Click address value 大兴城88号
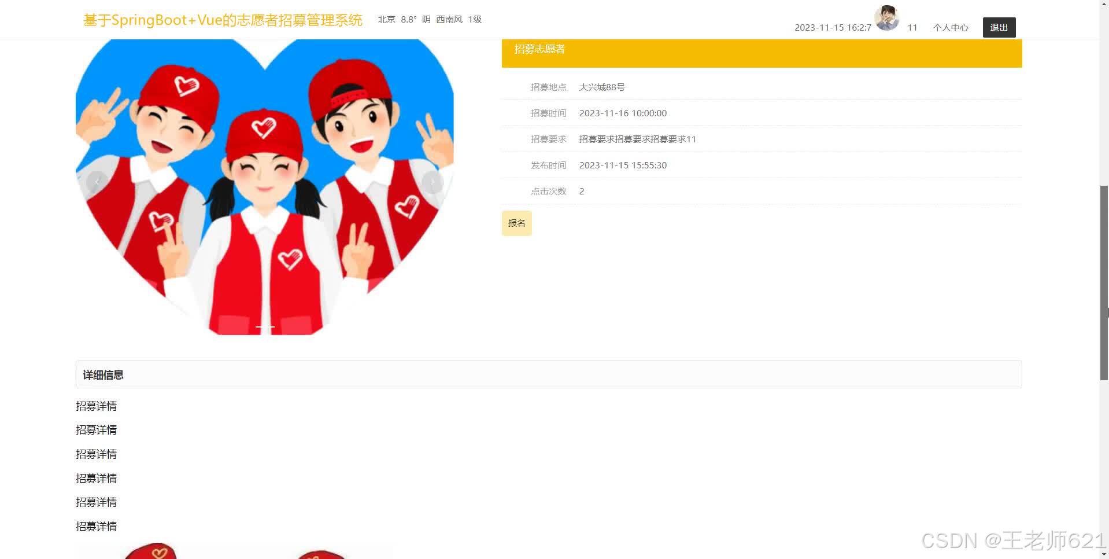The image size is (1109, 559). 602,87
